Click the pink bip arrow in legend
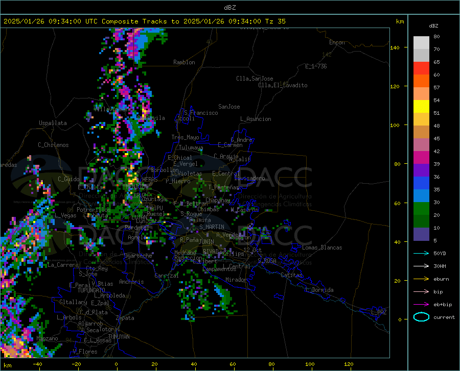 click(421, 292)
